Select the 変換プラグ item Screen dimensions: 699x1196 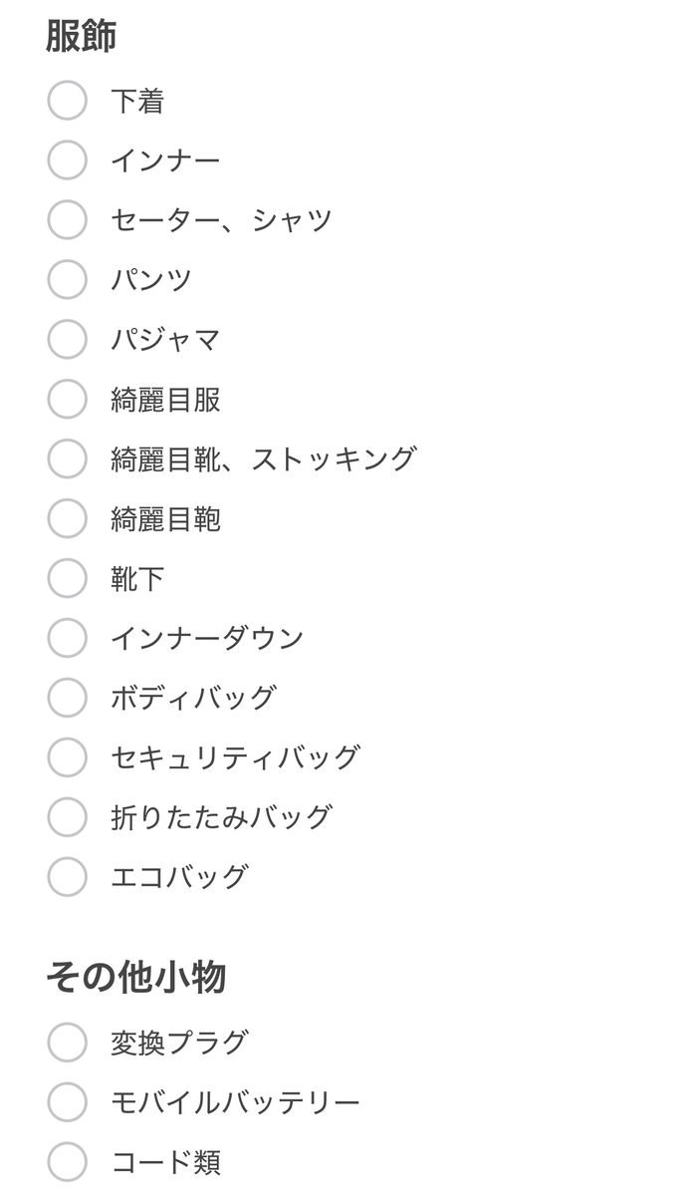[67, 1043]
